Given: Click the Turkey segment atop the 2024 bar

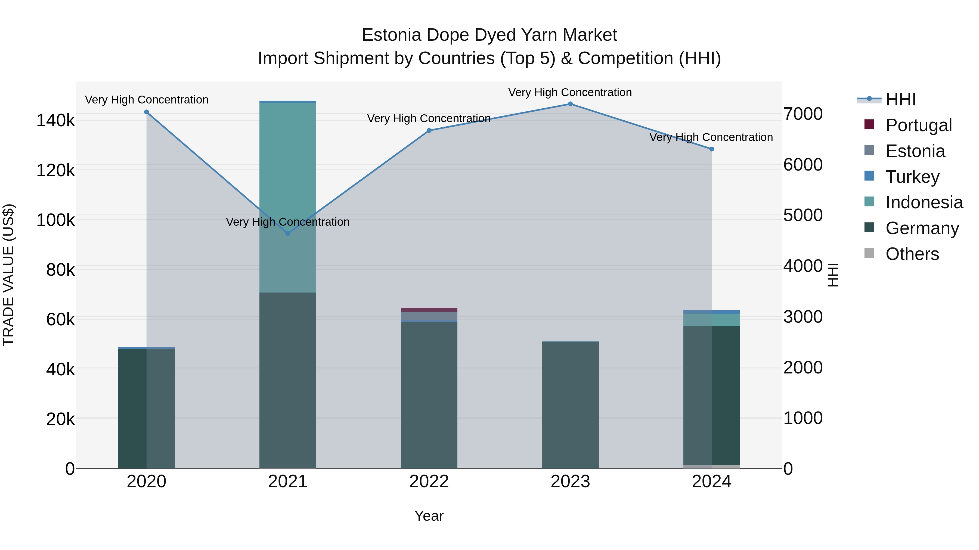Looking at the screenshot, I should tap(712, 312).
